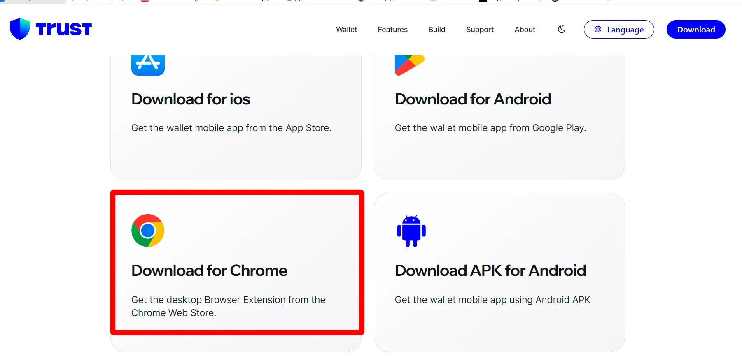Click the TRUST wordmark text in the header
Image resolution: width=742 pixels, height=356 pixels.
pos(63,29)
